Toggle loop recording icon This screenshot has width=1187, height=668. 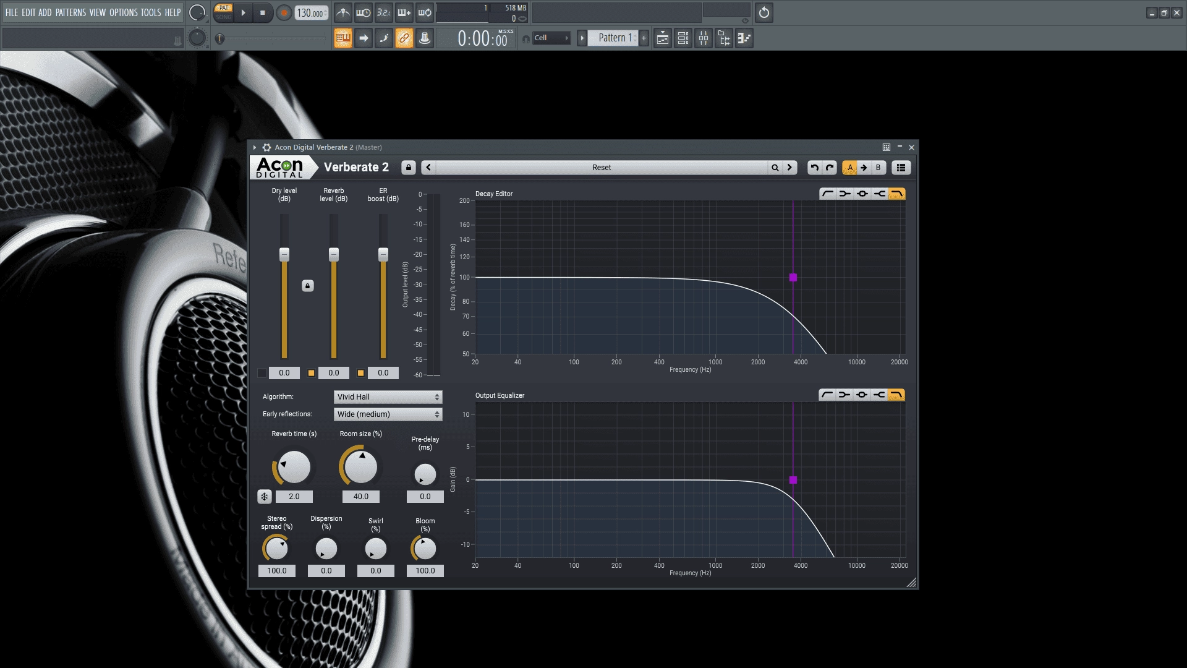(x=425, y=12)
